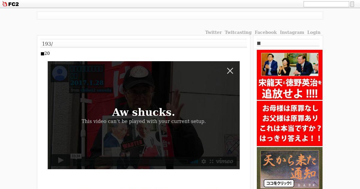Click the Vimeo video progress bar
The width and height of the screenshot is (360, 189).
click(132, 161)
